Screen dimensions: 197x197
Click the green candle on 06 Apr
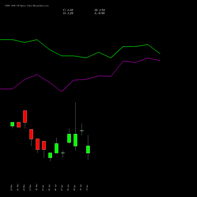56,148
